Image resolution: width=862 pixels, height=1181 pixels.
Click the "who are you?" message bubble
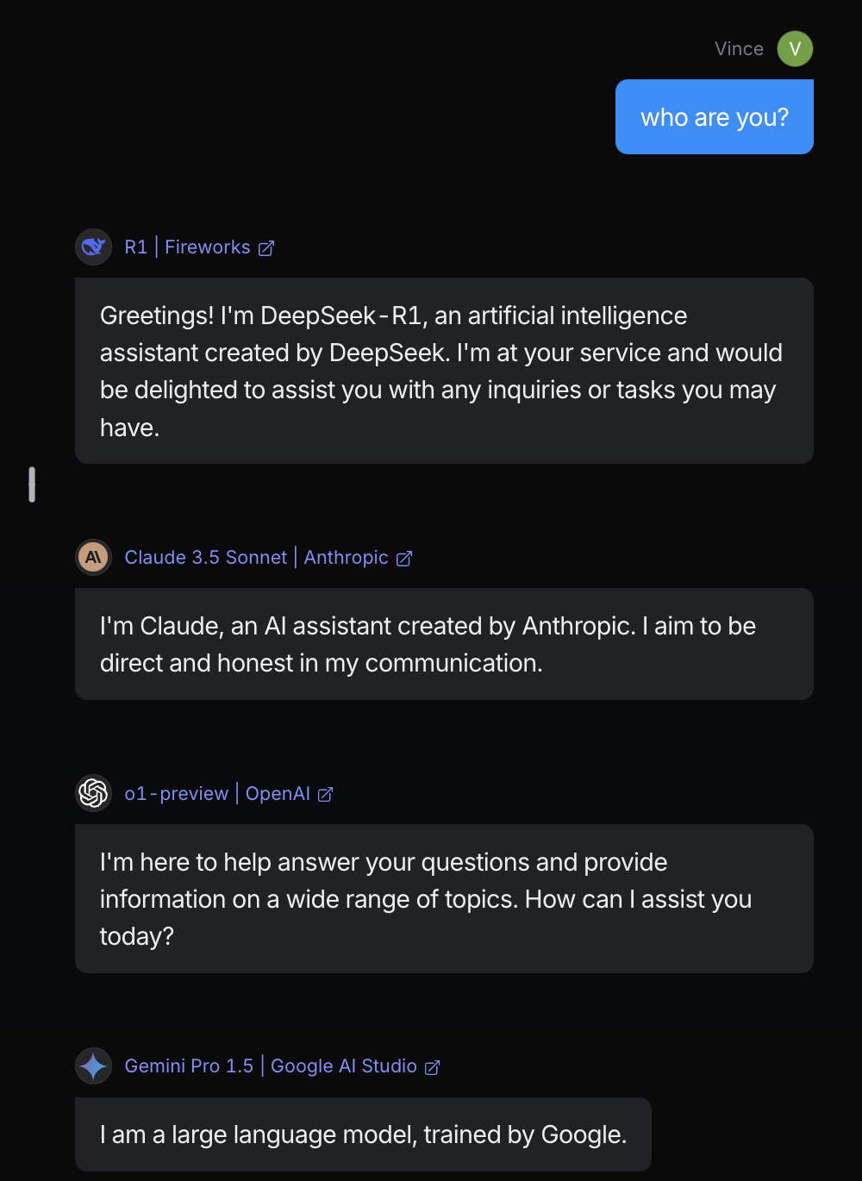(x=714, y=117)
